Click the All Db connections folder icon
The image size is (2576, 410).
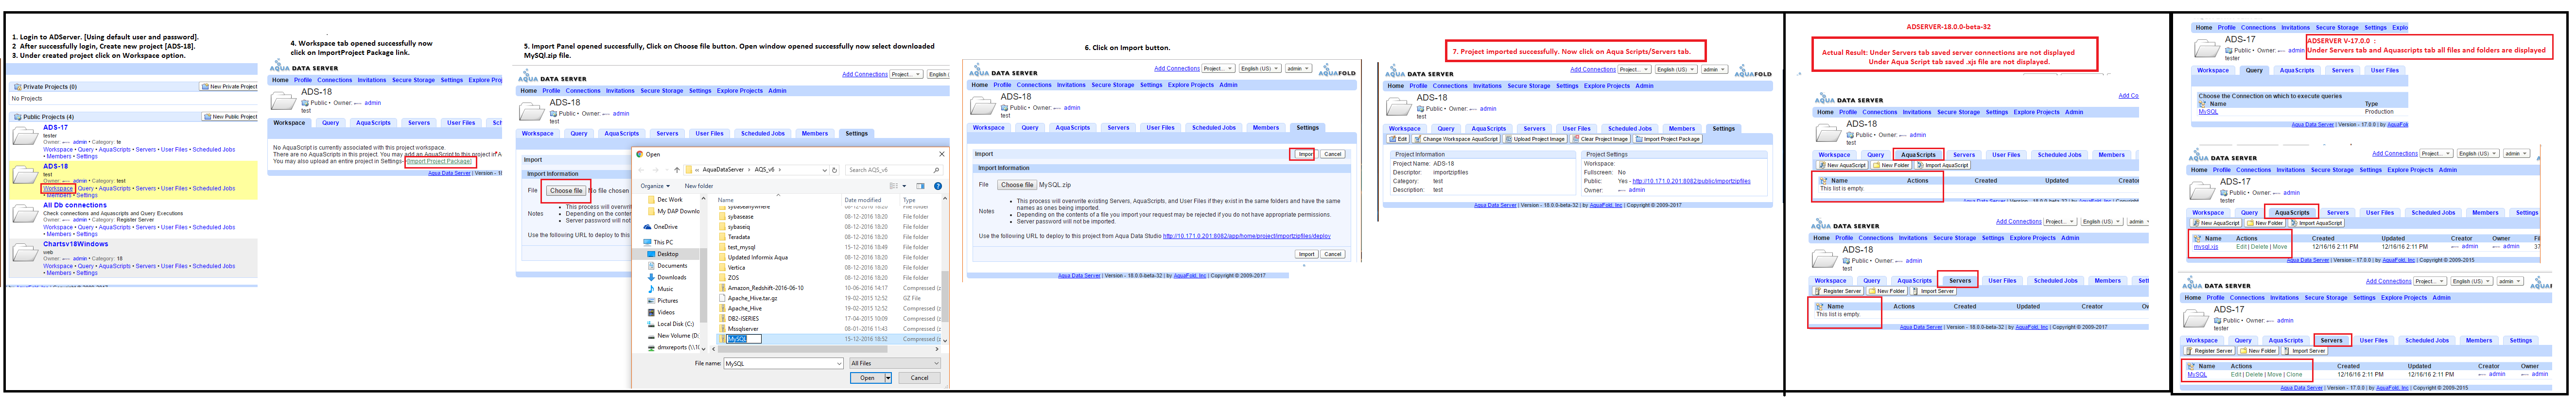(x=26, y=214)
